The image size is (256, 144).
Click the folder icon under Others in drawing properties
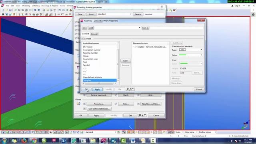(78, 104)
